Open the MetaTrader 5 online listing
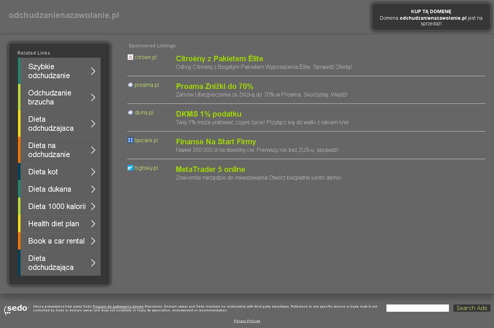 point(210,169)
